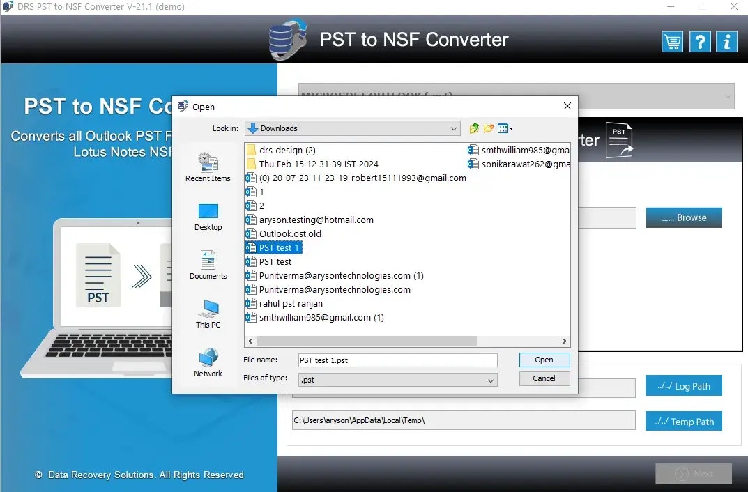This screenshot has height=492, width=748.
Task: Select sonikarawat262@gma file
Action: (x=519, y=164)
